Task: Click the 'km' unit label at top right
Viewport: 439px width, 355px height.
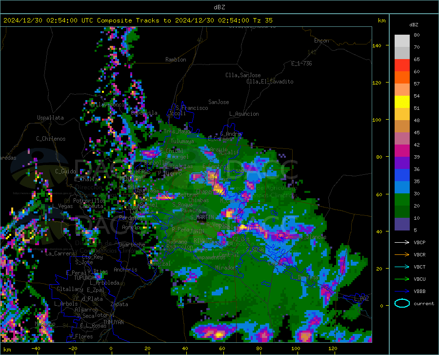Action: tap(381, 21)
